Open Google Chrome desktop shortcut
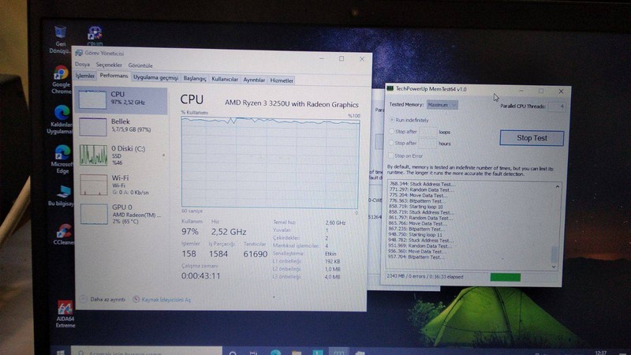The image size is (631, 355). coord(61,80)
